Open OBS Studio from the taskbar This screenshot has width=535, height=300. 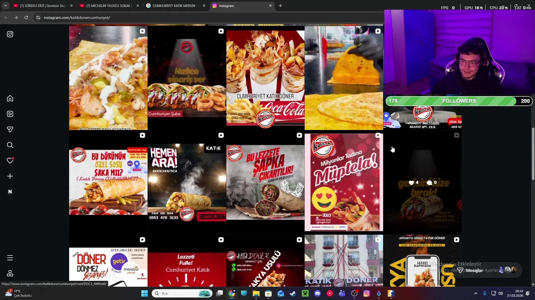[x=354, y=293]
